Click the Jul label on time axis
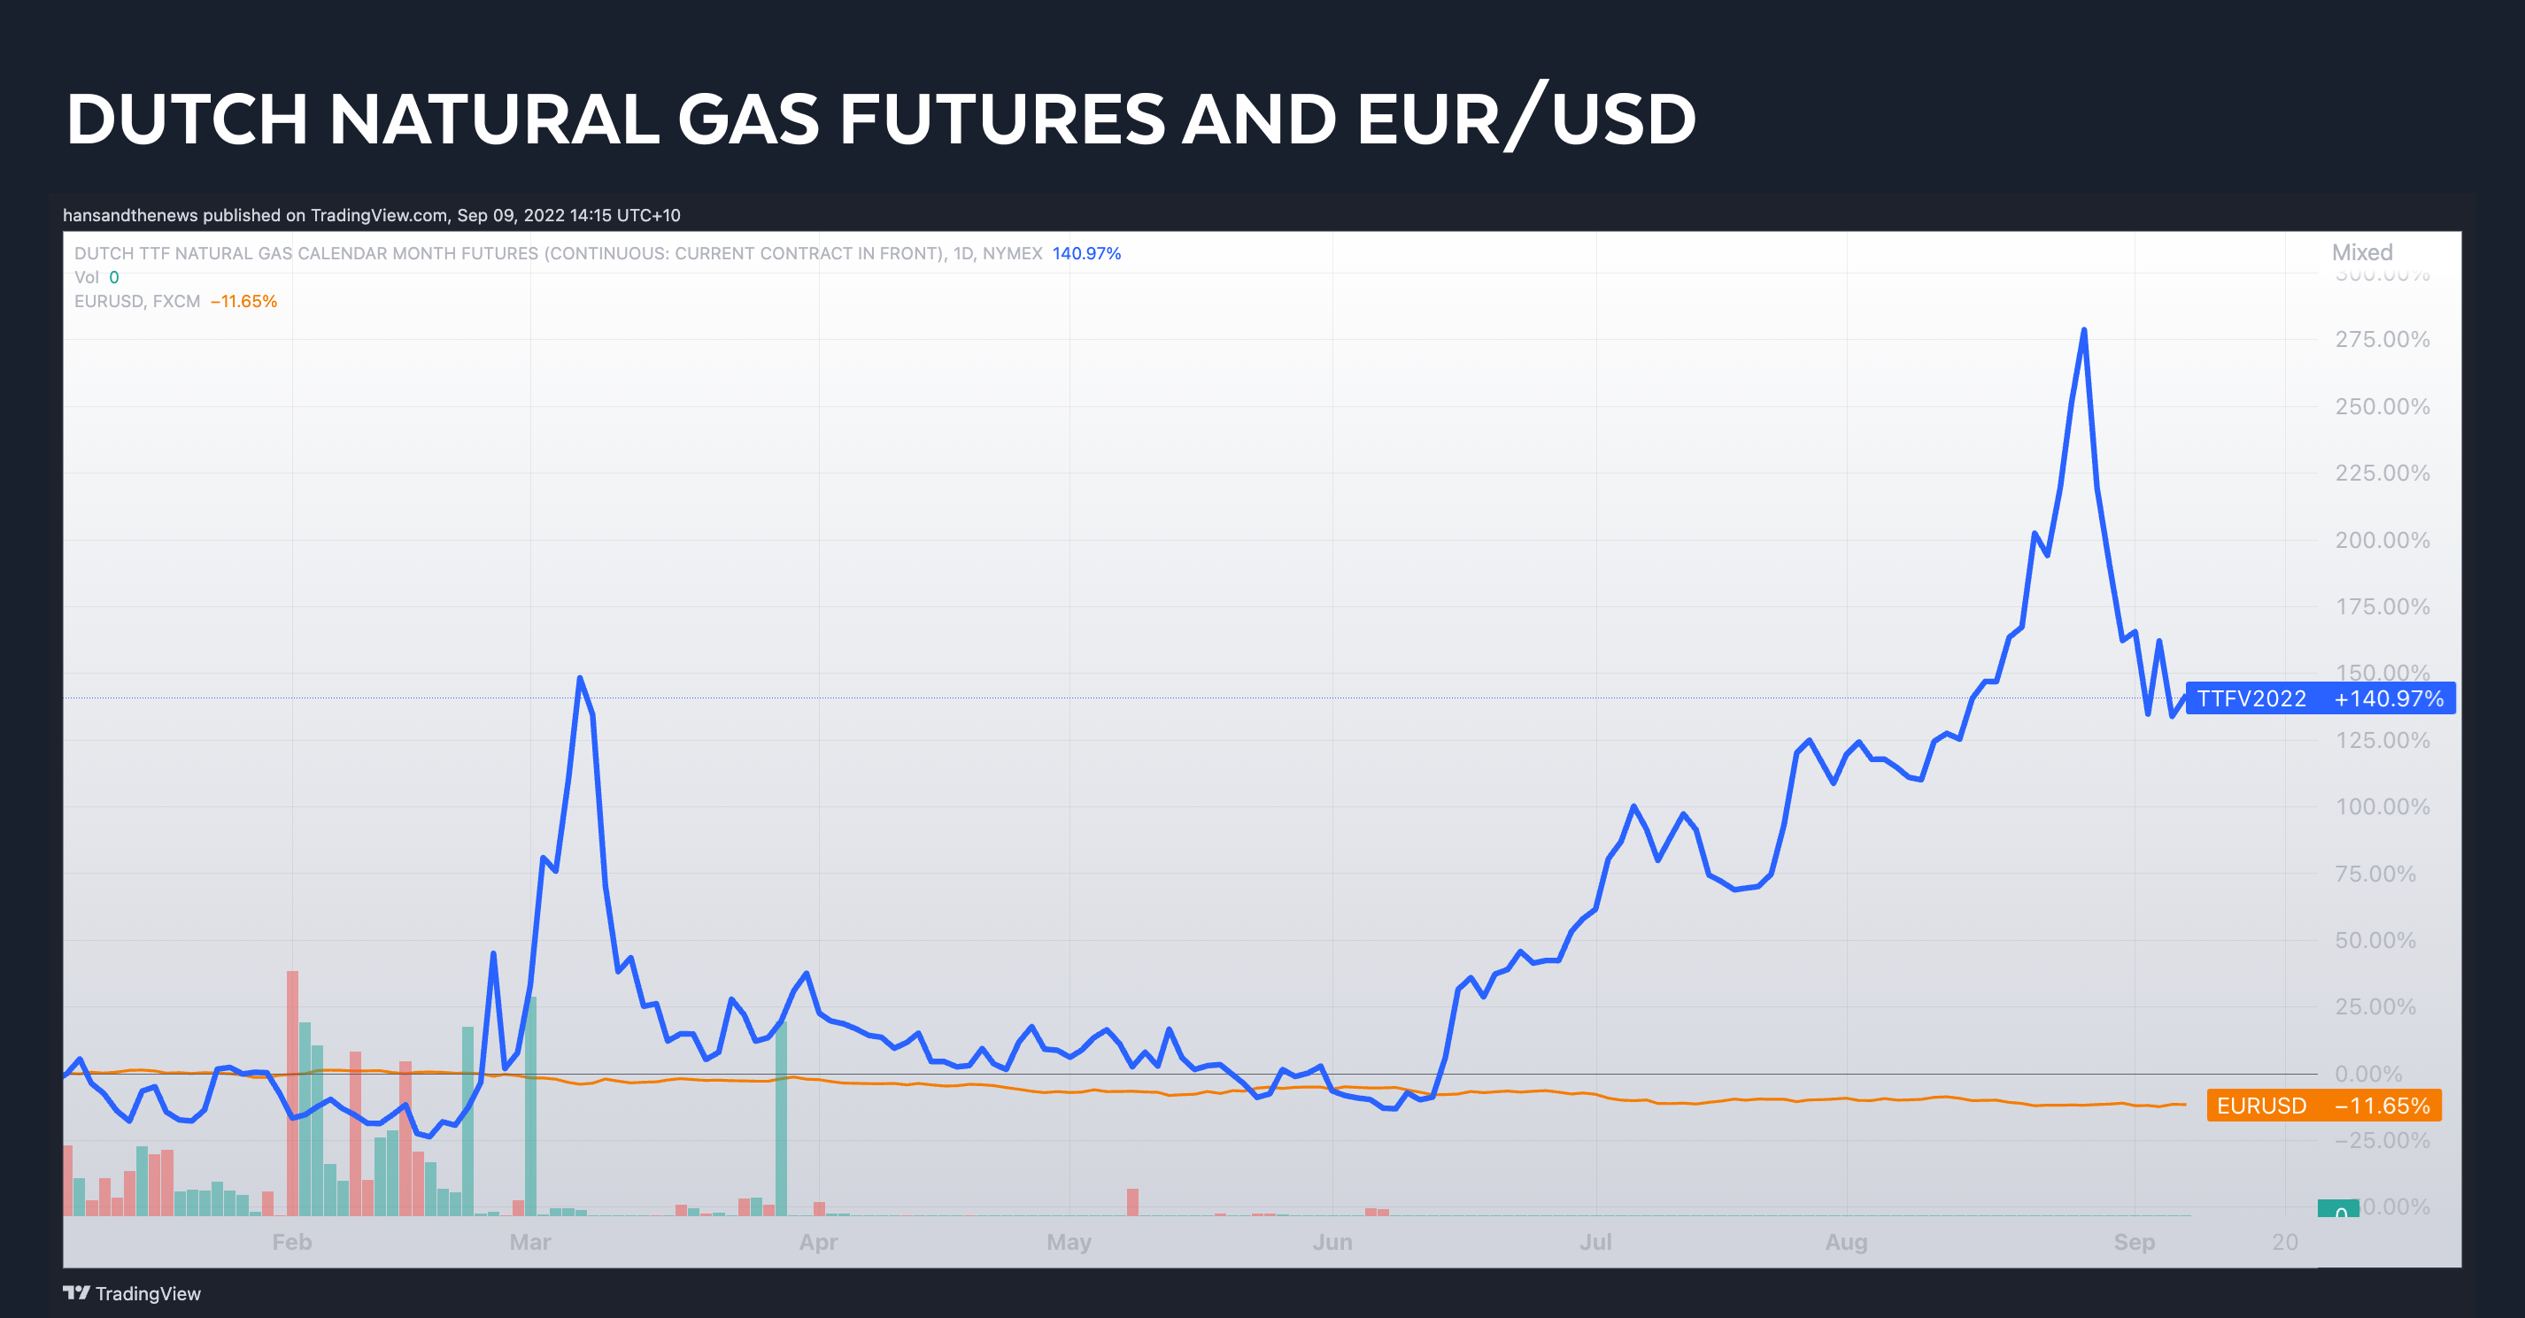The height and width of the screenshot is (1318, 2525). click(1595, 1242)
